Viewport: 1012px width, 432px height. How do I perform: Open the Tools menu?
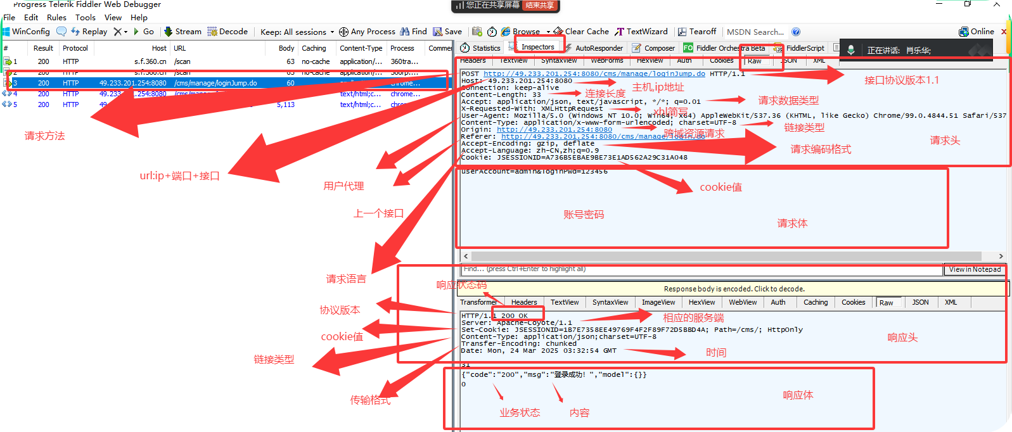click(x=86, y=18)
